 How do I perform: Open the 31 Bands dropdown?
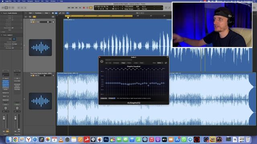[112, 98]
